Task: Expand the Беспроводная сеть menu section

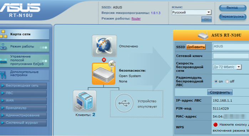Action: click(x=23, y=86)
